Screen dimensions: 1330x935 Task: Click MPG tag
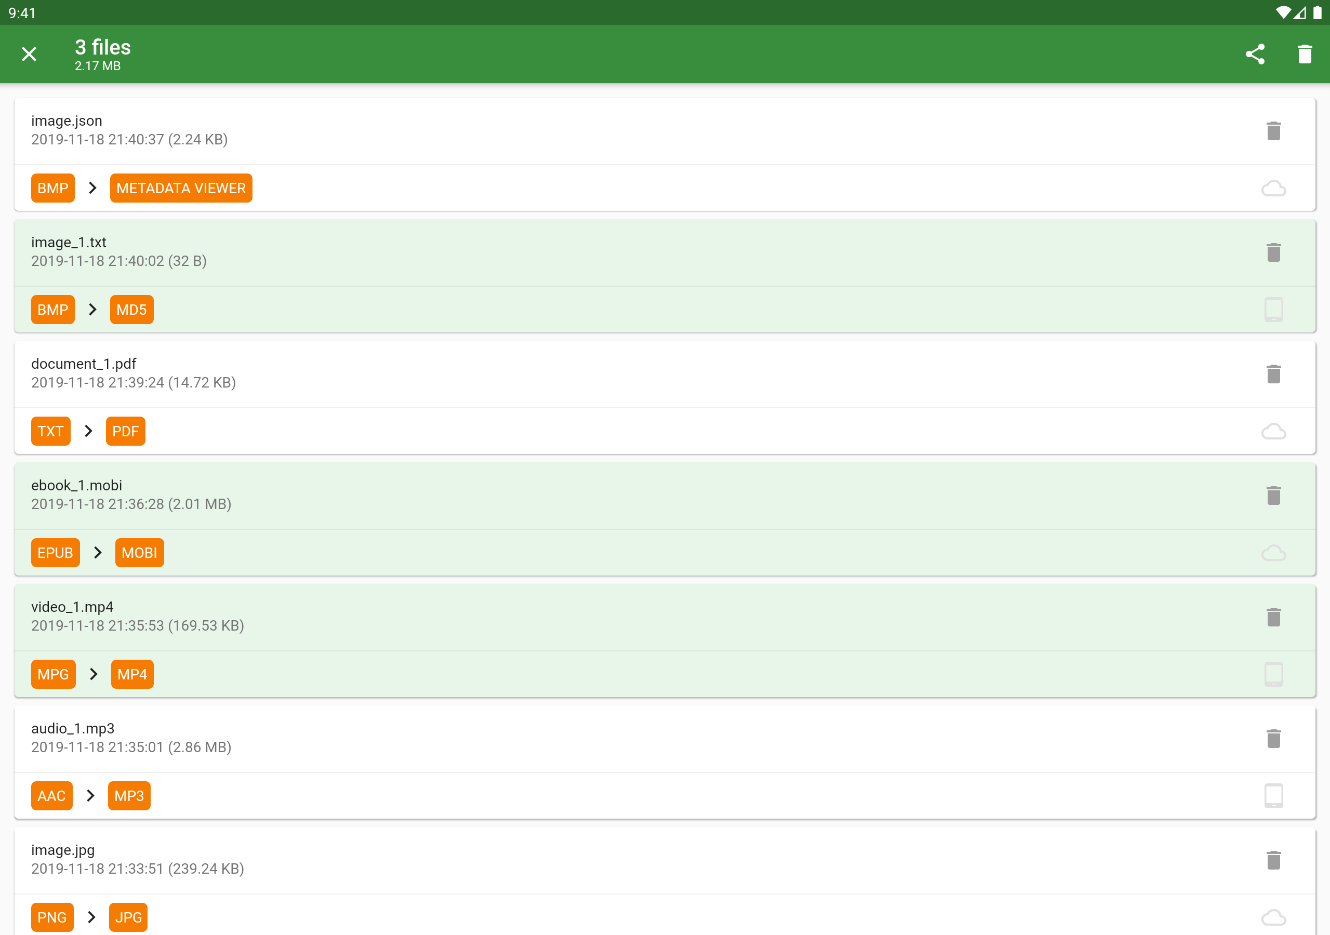(54, 675)
